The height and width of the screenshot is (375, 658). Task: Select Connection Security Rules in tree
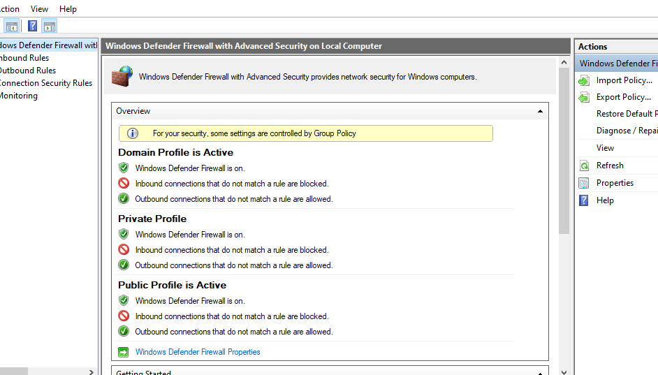pyautogui.click(x=45, y=83)
